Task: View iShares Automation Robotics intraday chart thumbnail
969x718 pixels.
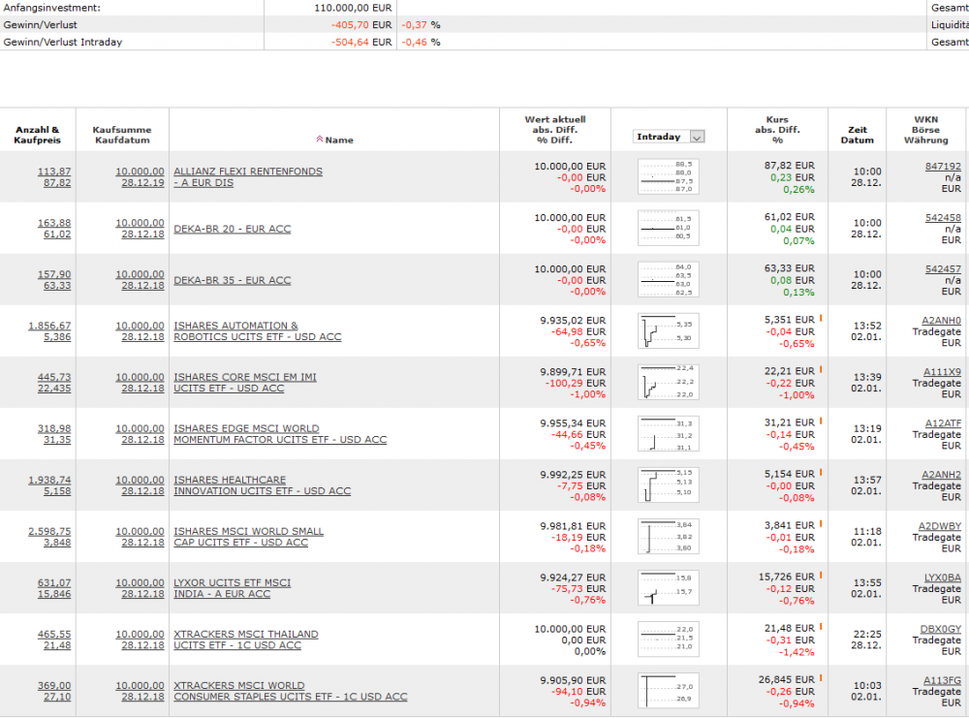Action: tap(668, 330)
